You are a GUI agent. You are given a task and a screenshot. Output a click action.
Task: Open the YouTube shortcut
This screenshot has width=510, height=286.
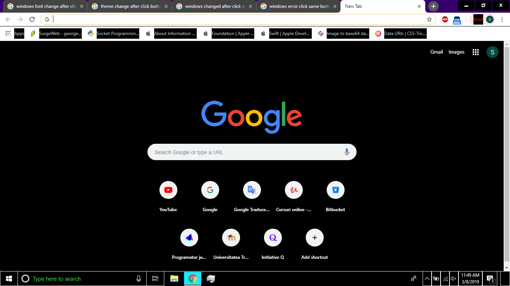pyautogui.click(x=168, y=197)
